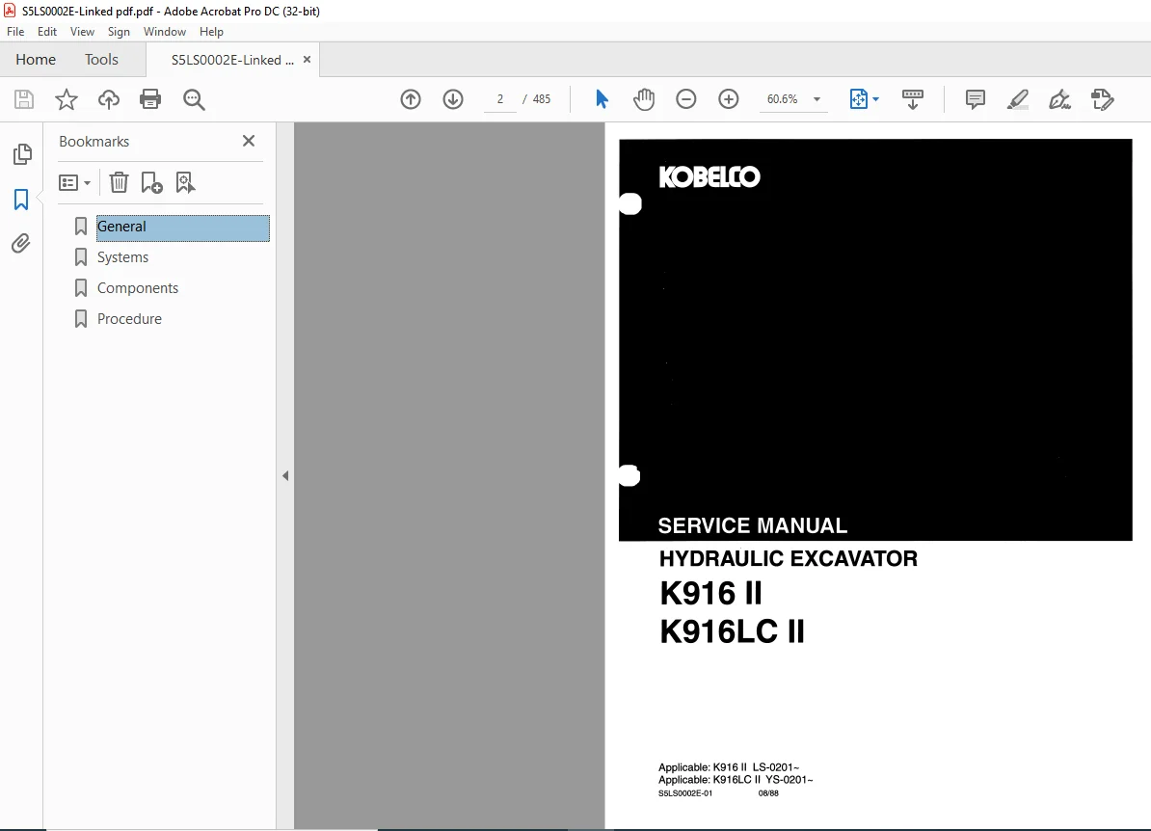Click the page number field
Screen dimensions: 1151x831
(500, 99)
